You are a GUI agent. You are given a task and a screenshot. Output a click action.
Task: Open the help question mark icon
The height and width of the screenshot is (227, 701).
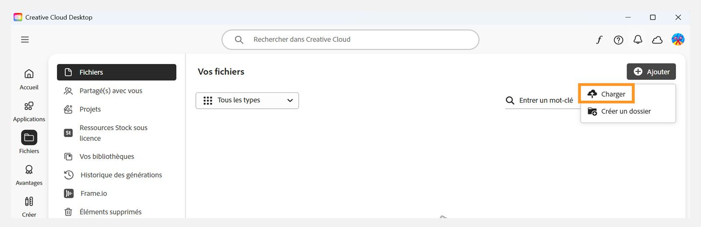[x=618, y=40]
